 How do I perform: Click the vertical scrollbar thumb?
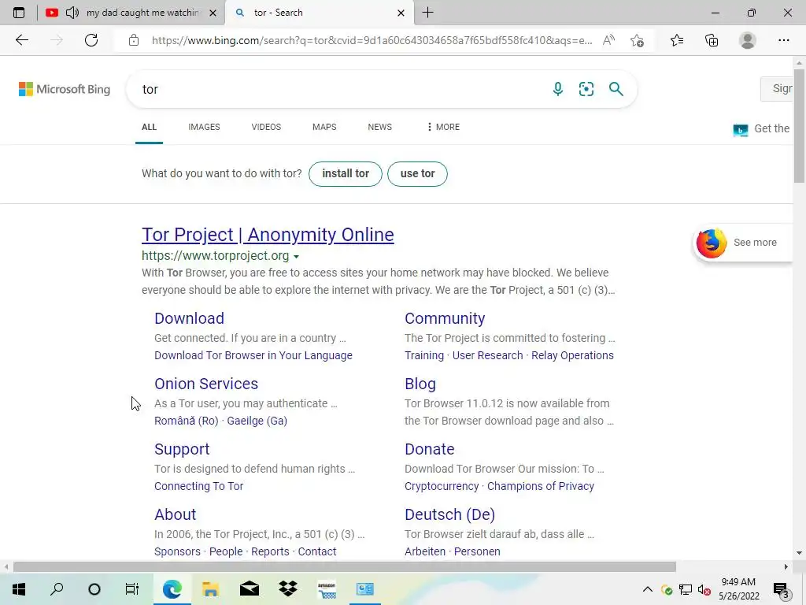[799, 125]
